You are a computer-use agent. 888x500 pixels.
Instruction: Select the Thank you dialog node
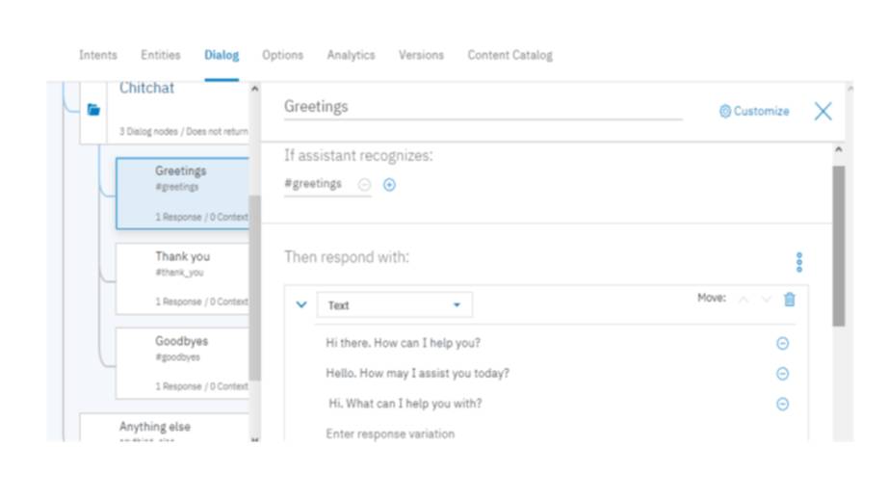tap(182, 277)
